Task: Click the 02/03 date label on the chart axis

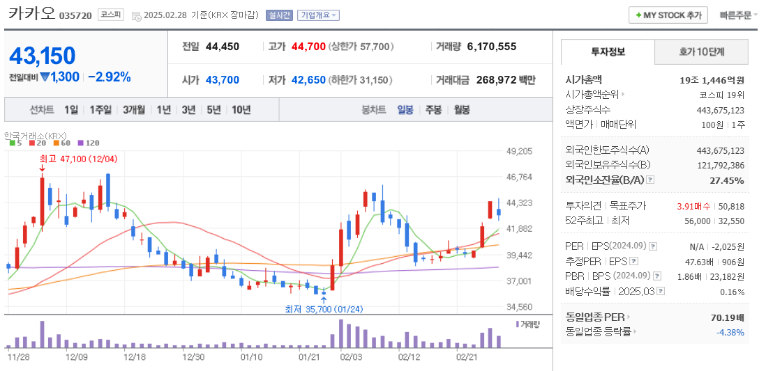Action: click(x=351, y=357)
